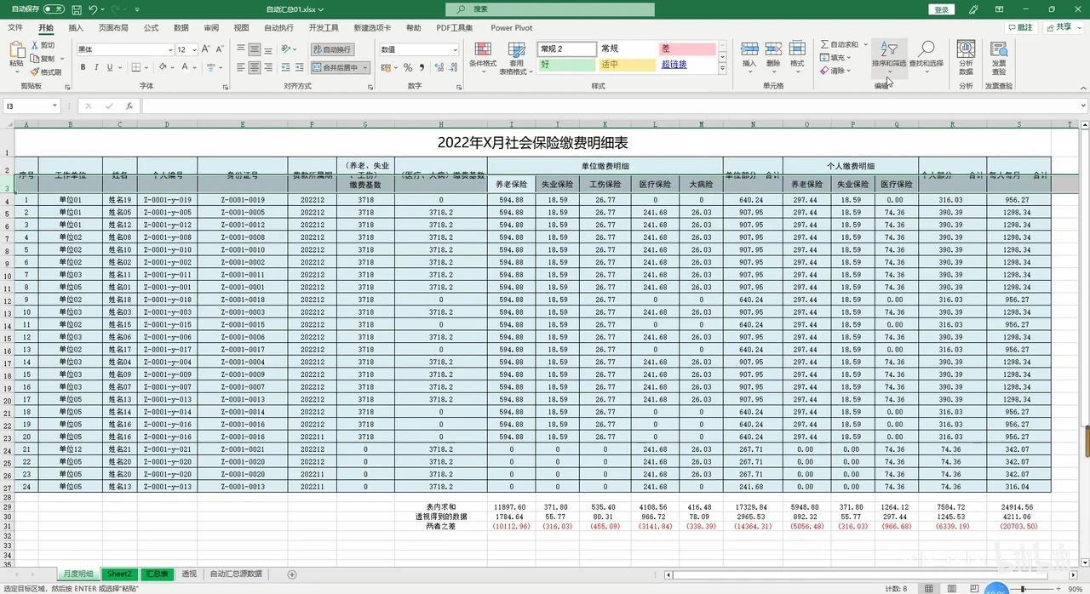Image resolution: width=1090 pixels, height=594 pixels.
Task: Select the 好 (Good) cell style
Action: [x=566, y=64]
